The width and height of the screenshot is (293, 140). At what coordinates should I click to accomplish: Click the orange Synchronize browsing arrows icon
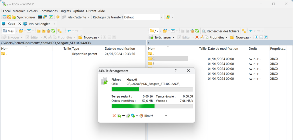pos(9,17)
